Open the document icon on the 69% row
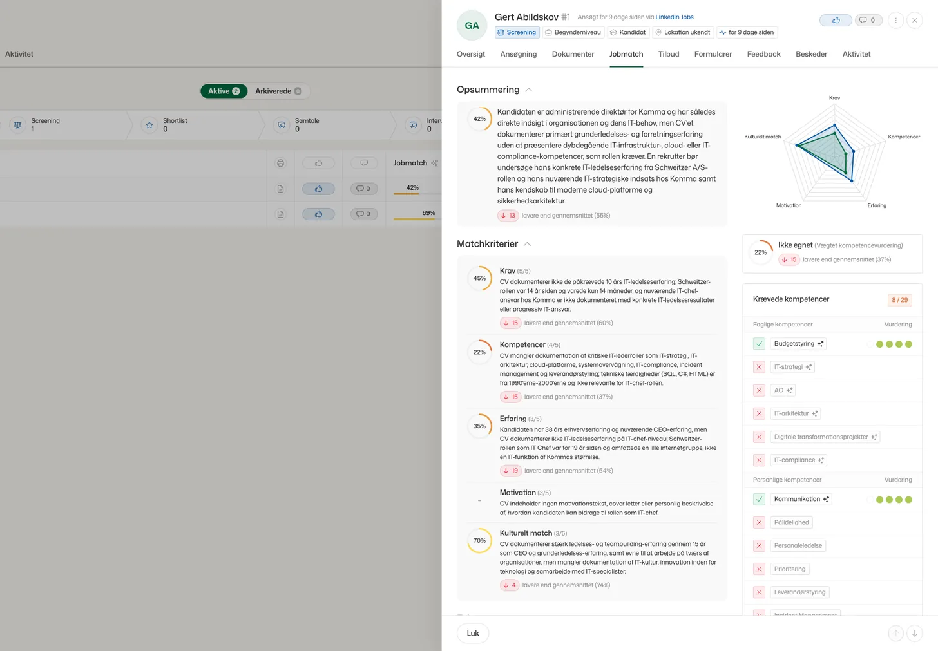This screenshot has width=938, height=651. (x=280, y=214)
